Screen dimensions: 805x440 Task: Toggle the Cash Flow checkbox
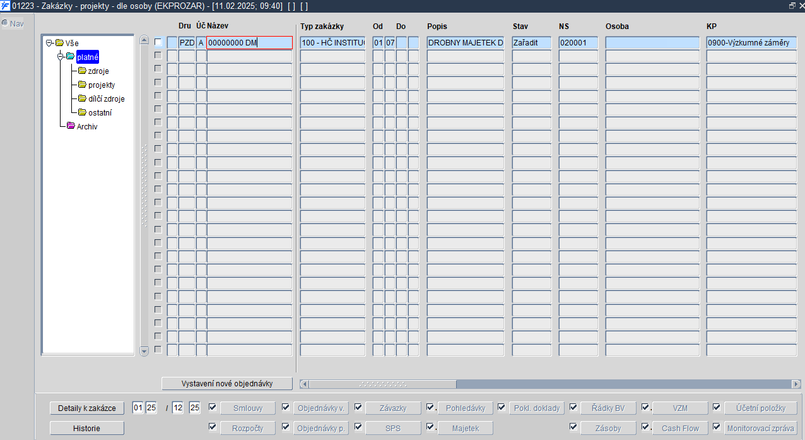pyautogui.click(x=645, y=427)
